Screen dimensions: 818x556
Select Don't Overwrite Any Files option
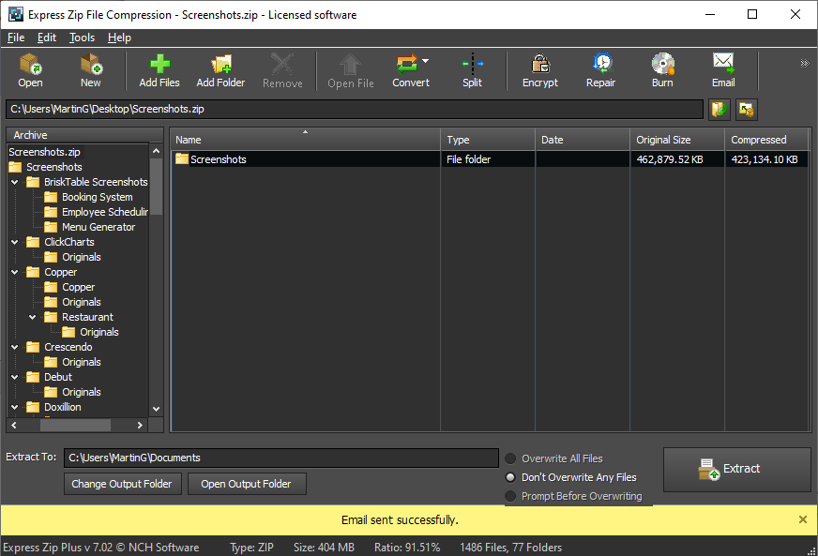[x=510, y=477]
